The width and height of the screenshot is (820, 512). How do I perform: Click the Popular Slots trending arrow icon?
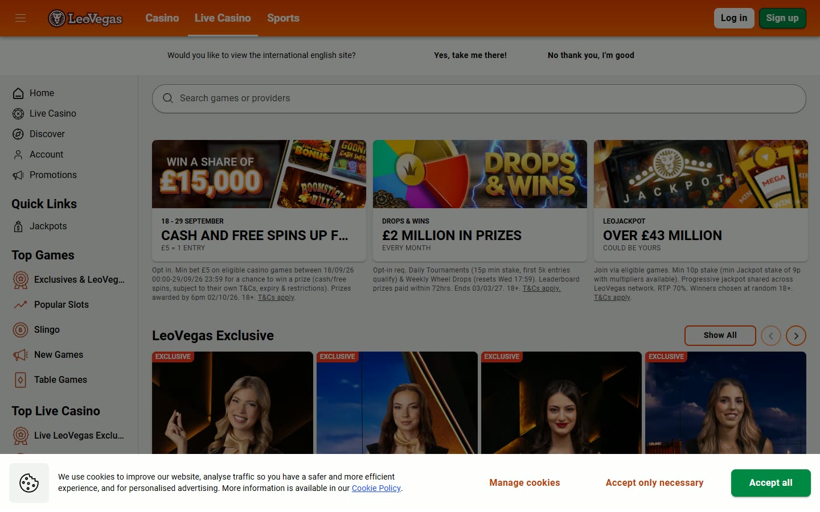click(20, 305)
